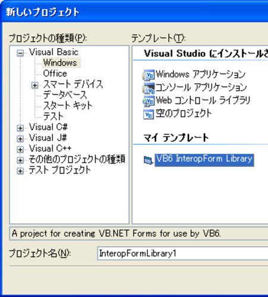Screen dimensions: 268x297
Task: Click the プロジェクト名 input field
Action: coord(182,254)
